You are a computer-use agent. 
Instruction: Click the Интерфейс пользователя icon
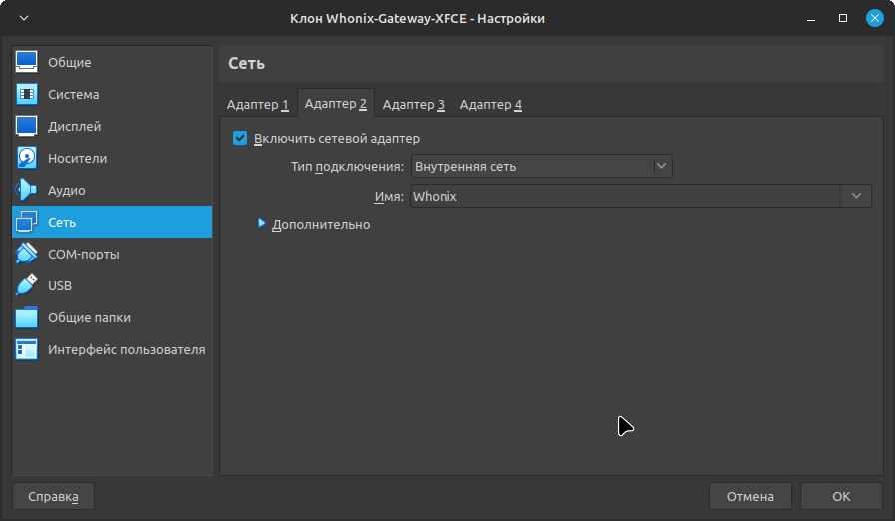pyautogui.click(x=27, y=349)
